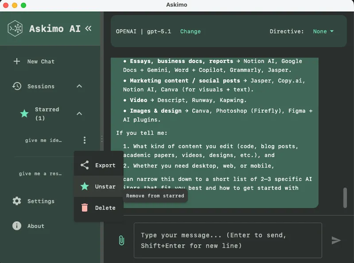The image size is (354, 263).
Task: Click the Settings gear icon
Action: [x=17, y=201]
